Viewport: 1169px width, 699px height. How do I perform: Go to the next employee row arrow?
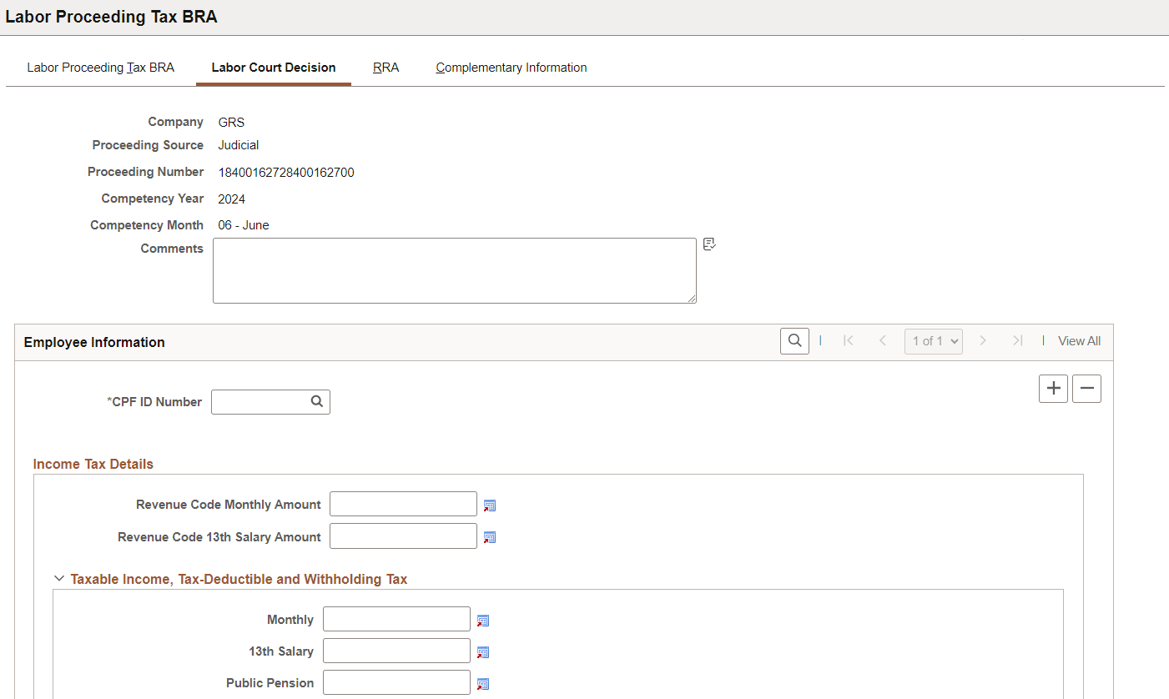point(983,340)
